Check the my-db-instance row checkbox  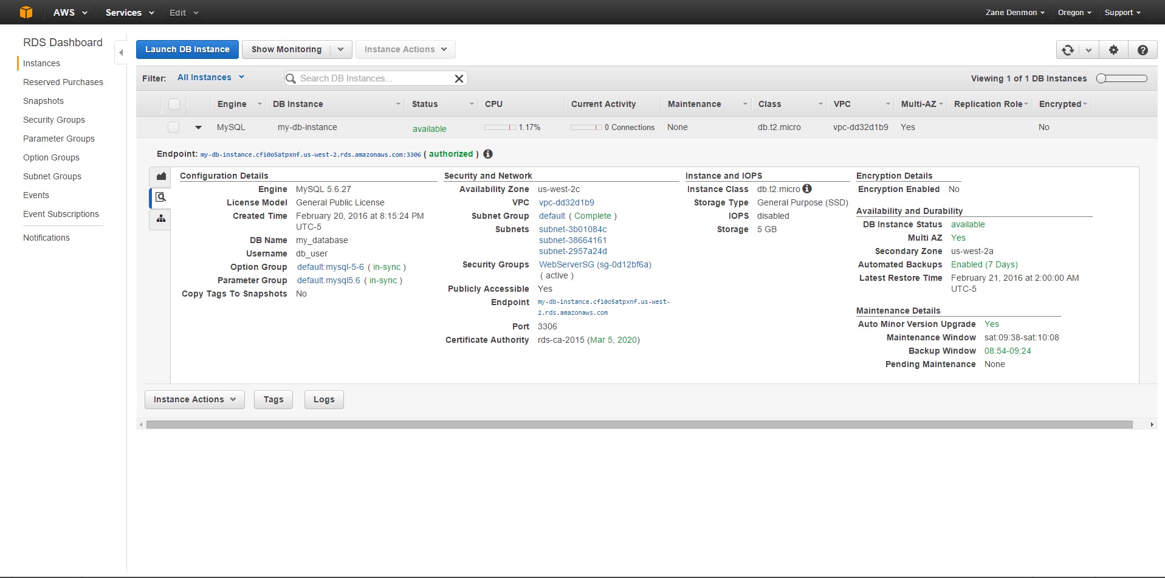(174, 127)
